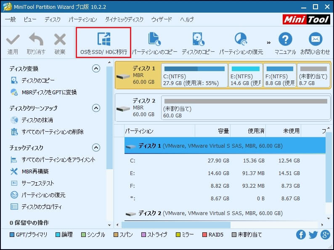Select 60.0 GB 未割り当て block on disk 2
Screen dimensions: 334x250
point(246,108)
